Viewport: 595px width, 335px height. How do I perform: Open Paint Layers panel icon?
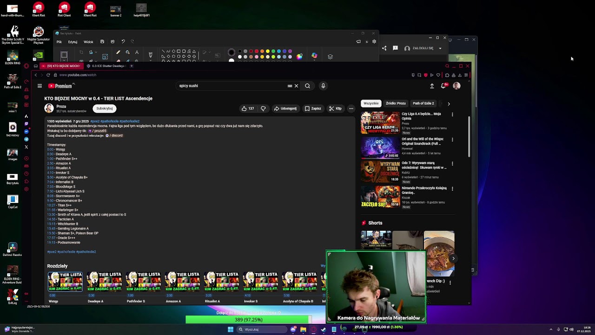[x=330, y=56]
